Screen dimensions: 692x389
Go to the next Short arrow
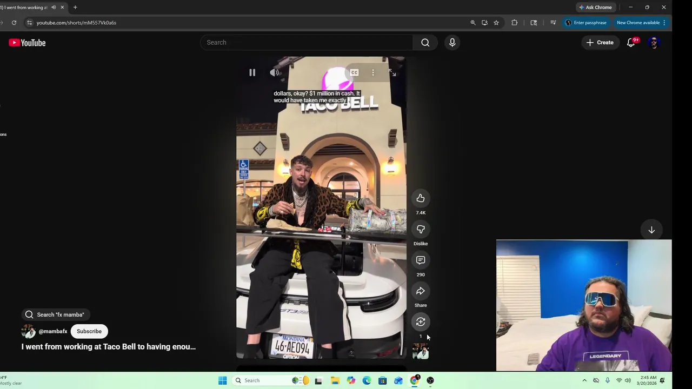(x=651, y=230)
